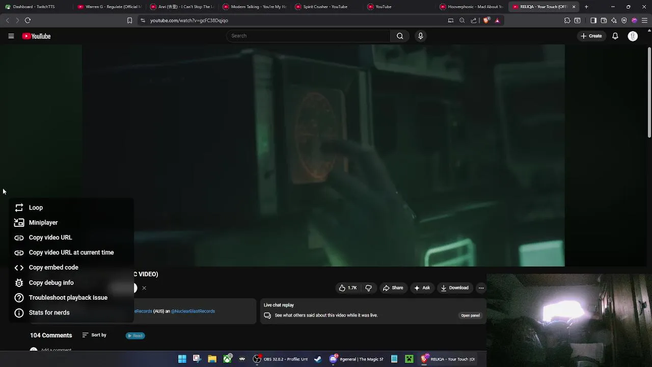Open the @NuclearBlastRecords channel link

tap(193, 311)
